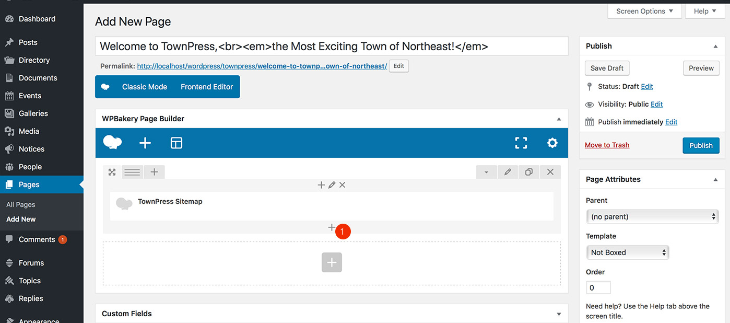Viewport: 730px width, 323px height.
Task: Click the Add Element plus icon in WPBakery toolbar
Action: (145, 143)
